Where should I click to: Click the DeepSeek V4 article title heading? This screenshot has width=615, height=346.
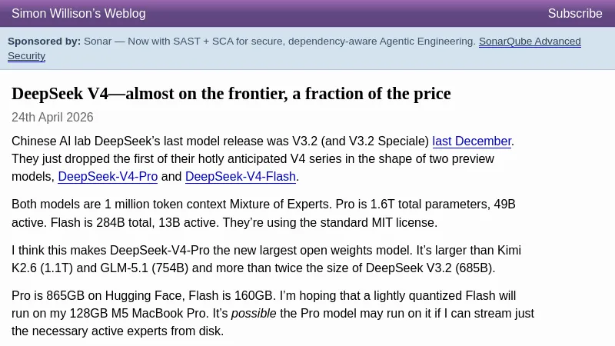[231, 94]
